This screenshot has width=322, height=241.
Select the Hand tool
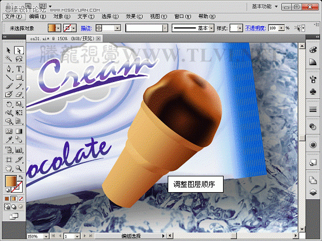[8, 168]
